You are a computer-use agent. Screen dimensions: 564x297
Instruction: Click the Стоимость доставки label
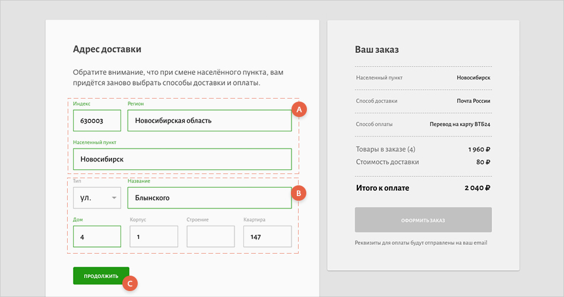388,162
